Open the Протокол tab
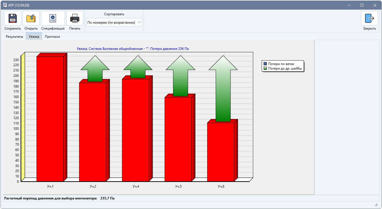This screenshot has width=382, height=209. click(x=52, y=37)
